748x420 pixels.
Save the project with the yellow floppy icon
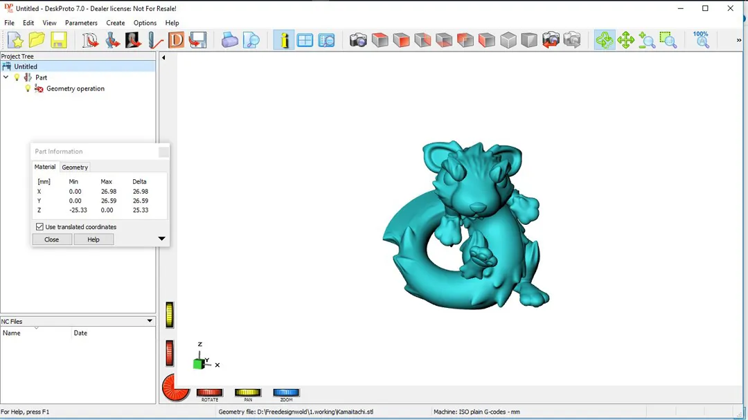pos(59,41)
